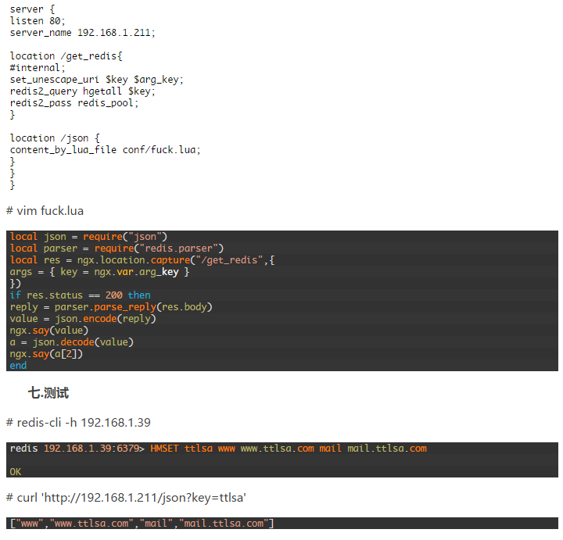Click 'local json = require("json")' code line

coord(88,237)
